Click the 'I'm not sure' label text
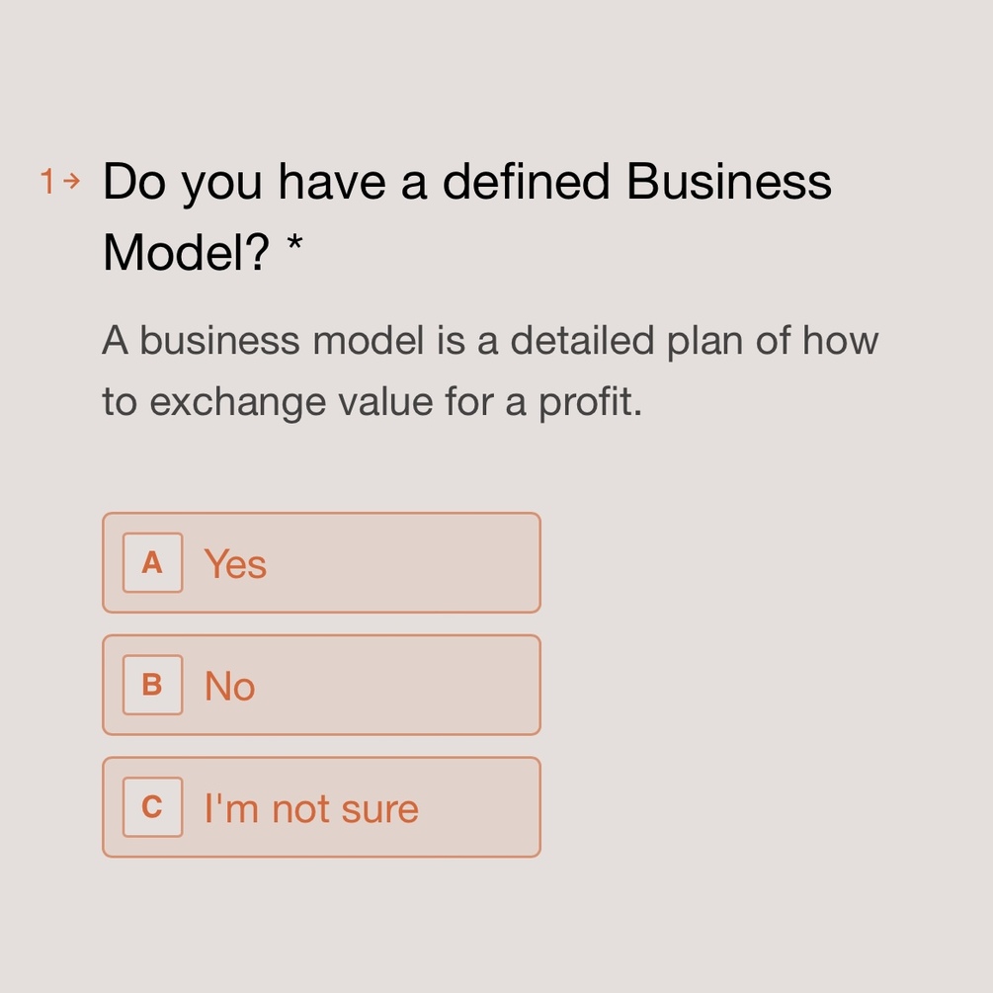Screen dimensions: 993x993 point(311,809)
